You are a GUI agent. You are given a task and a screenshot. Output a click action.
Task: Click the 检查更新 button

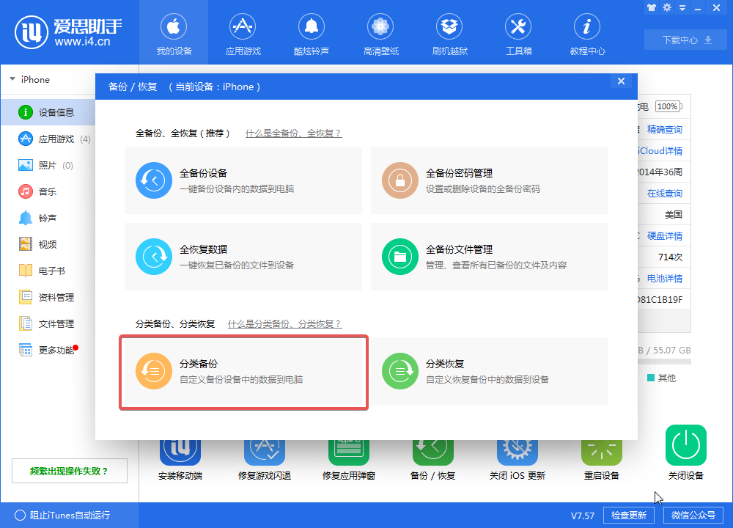(x=629, y=515)
